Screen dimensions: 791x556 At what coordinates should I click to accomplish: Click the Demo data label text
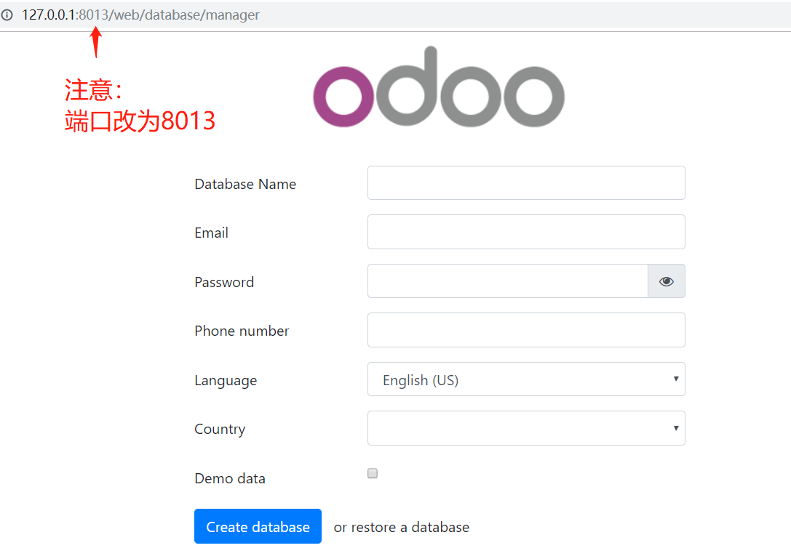230,479
